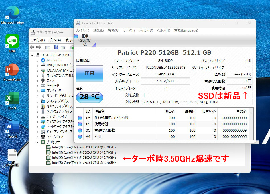Click the Device Manager back arrow

32,47
